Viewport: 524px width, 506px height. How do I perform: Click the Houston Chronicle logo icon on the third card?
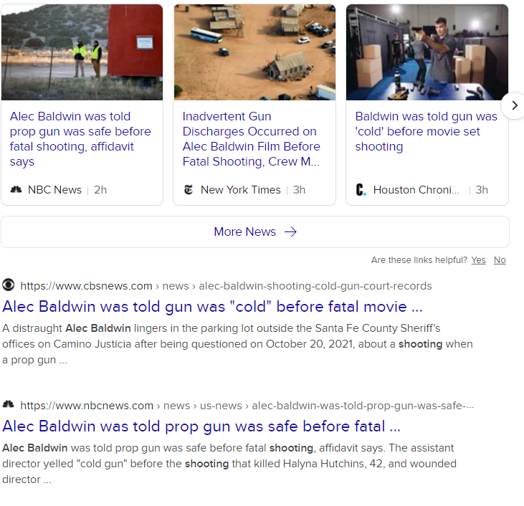click(x=361, y=189)
